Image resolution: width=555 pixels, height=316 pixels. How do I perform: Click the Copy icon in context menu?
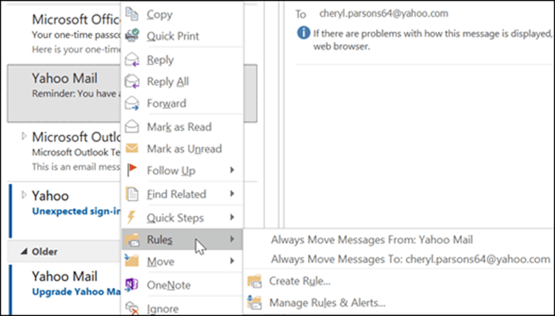132,14
